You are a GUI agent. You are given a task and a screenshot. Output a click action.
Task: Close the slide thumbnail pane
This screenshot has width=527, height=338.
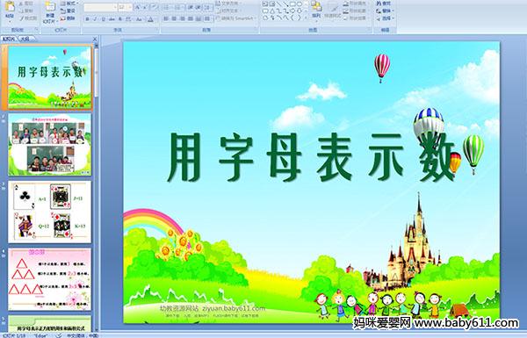coord(95,39)
